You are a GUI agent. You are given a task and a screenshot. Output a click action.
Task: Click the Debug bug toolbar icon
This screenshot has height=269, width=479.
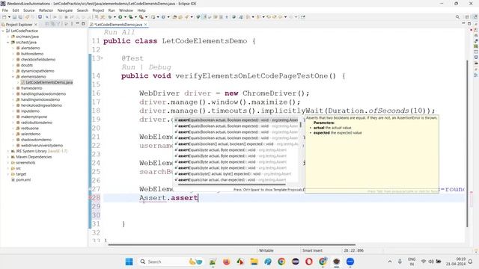pyautogui.click(x=110, y=17)
